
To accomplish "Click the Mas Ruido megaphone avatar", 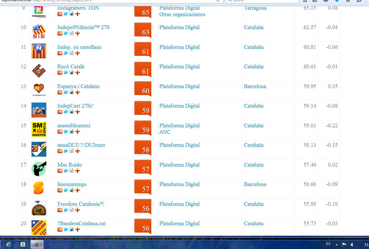I will pyautogui.click(x=39, y=169).
